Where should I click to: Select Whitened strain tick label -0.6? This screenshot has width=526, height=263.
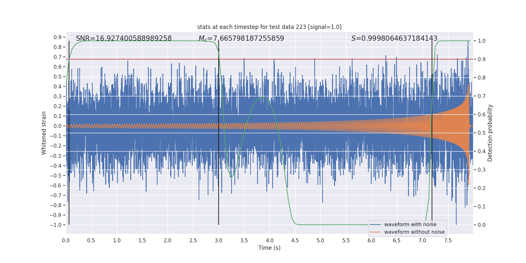tap(56, 186)
